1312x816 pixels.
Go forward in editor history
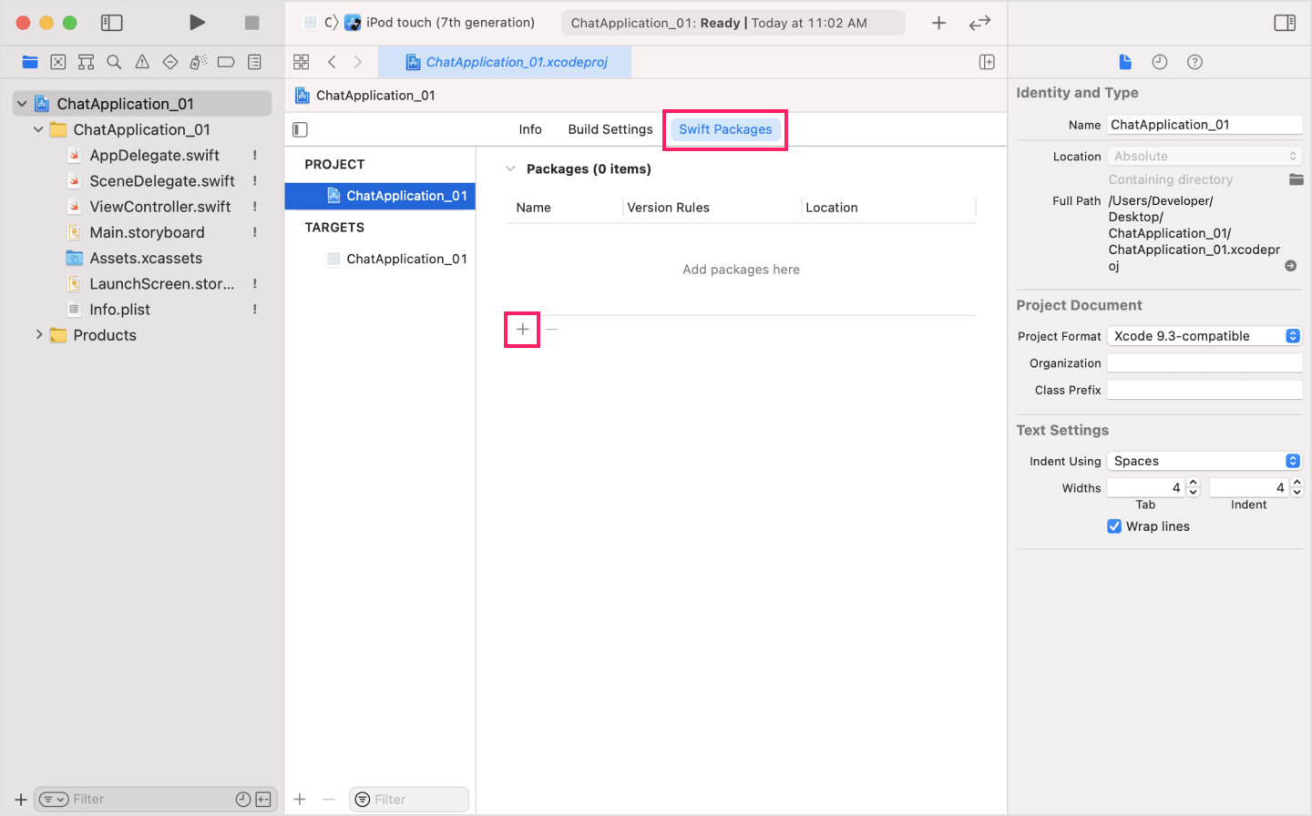point(357,62)
